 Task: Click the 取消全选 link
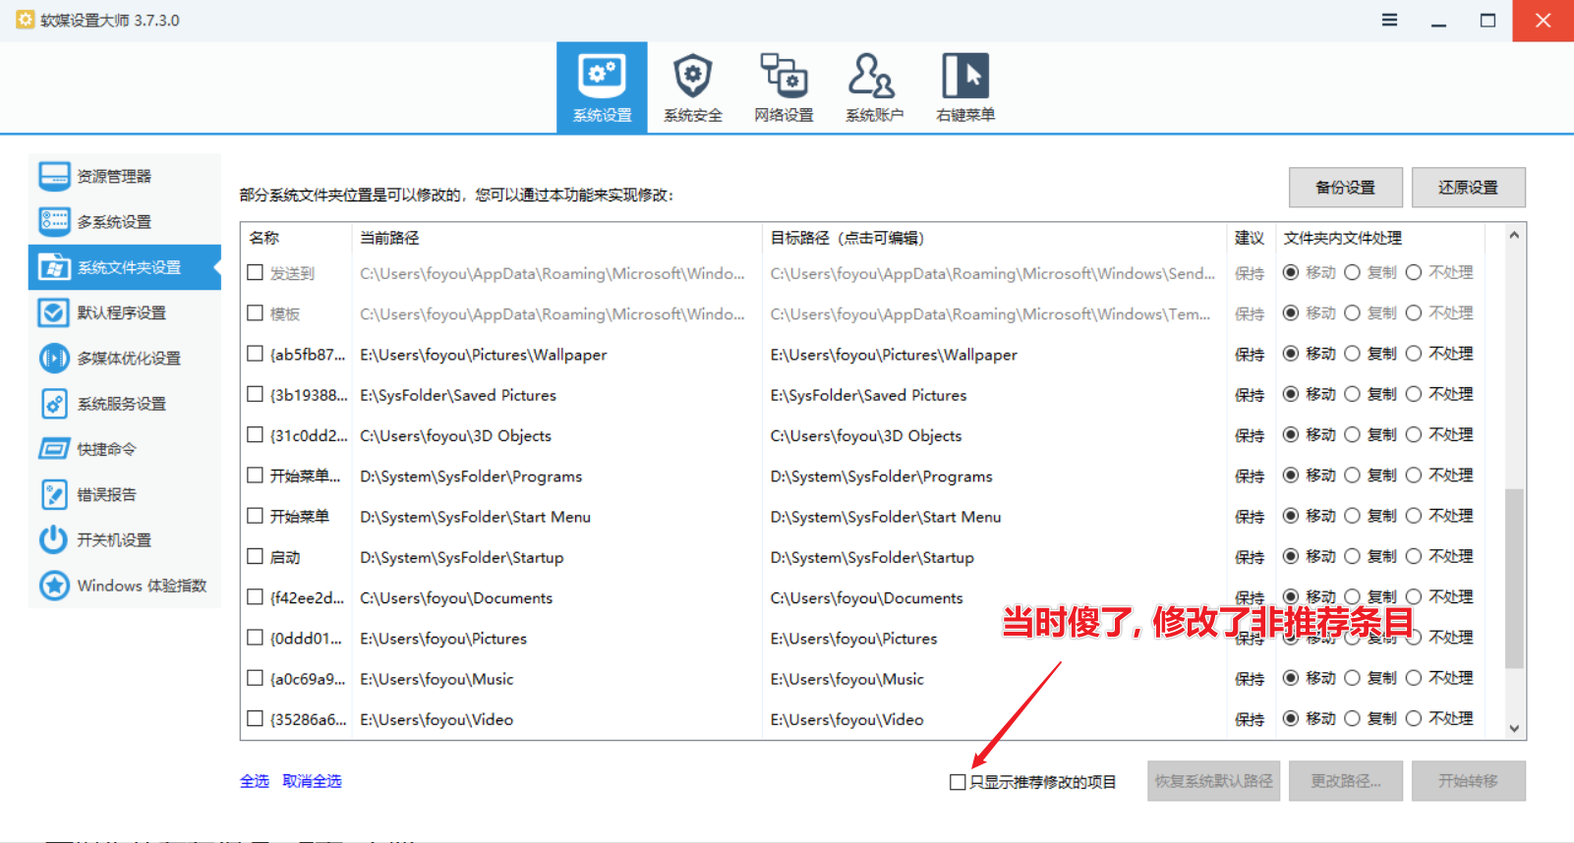pos(312,781)
